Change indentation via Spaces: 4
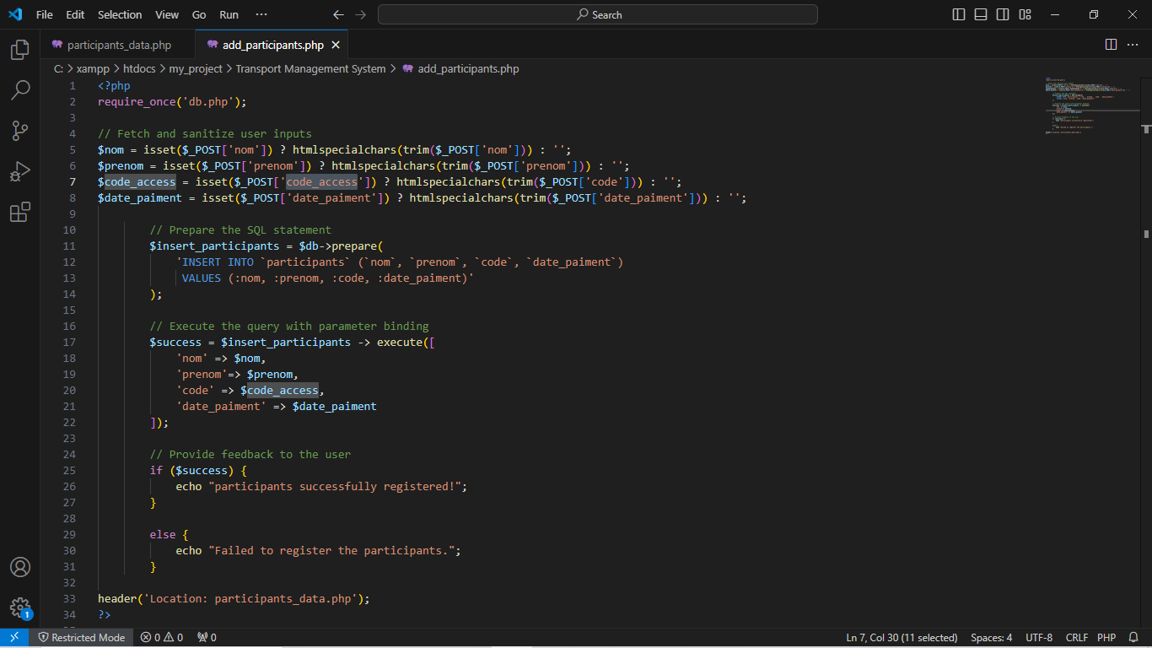Image resolution: width=1152 pixels, height=648 pixels. coord(991,637)
